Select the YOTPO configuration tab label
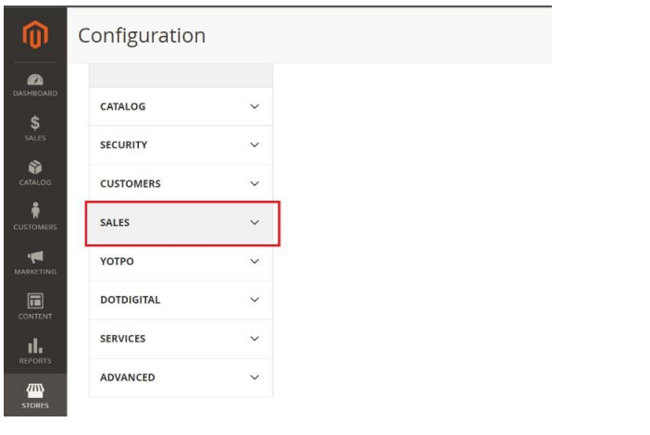This screenshot has width=650, height=435. (x=117, y=261)
